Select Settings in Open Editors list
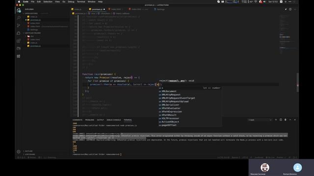This screenshot has width=314, height=176. point(34,29)
